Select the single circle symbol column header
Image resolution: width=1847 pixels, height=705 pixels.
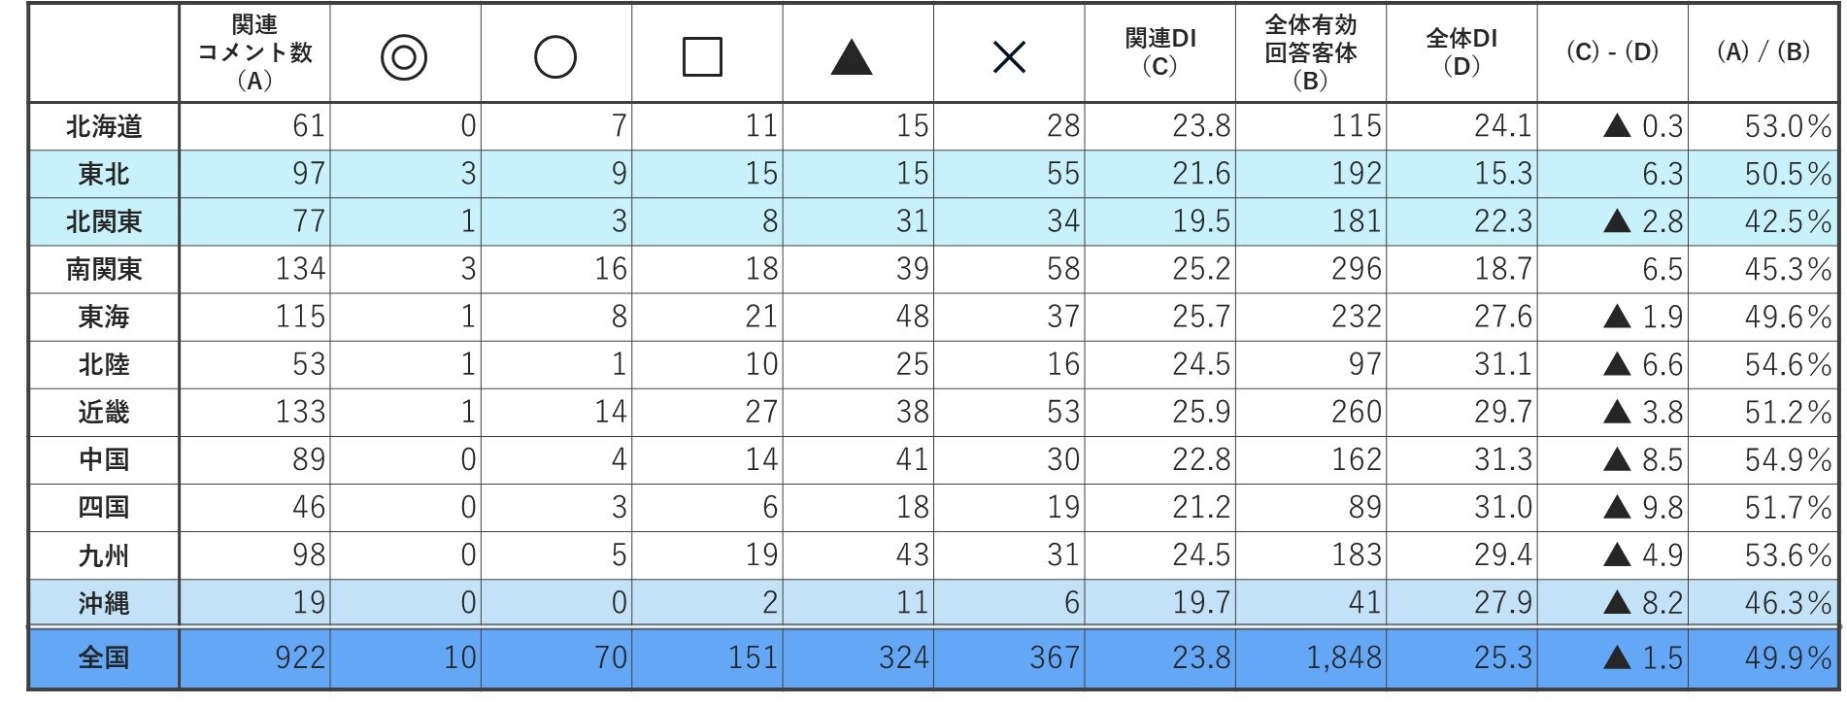(555, 57)
